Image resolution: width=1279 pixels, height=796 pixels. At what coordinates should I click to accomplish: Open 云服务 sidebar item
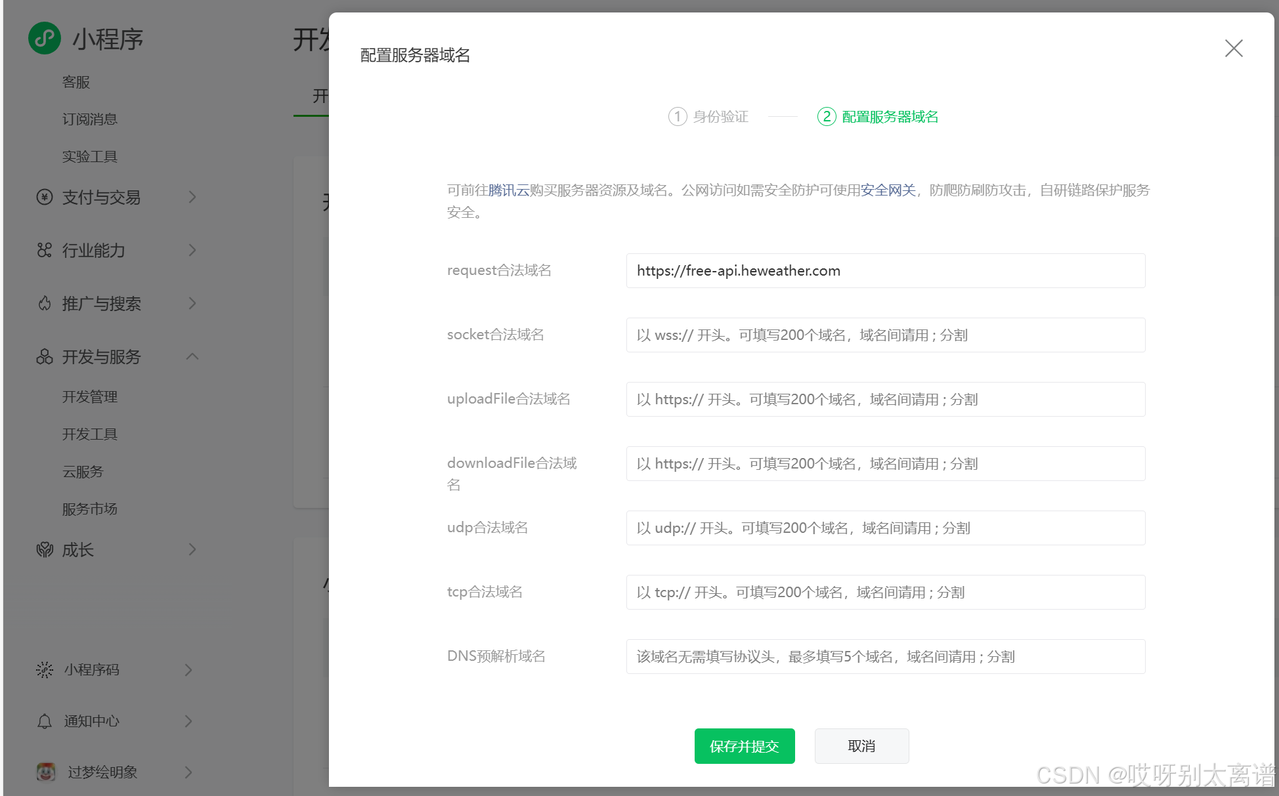pos(83,471)
